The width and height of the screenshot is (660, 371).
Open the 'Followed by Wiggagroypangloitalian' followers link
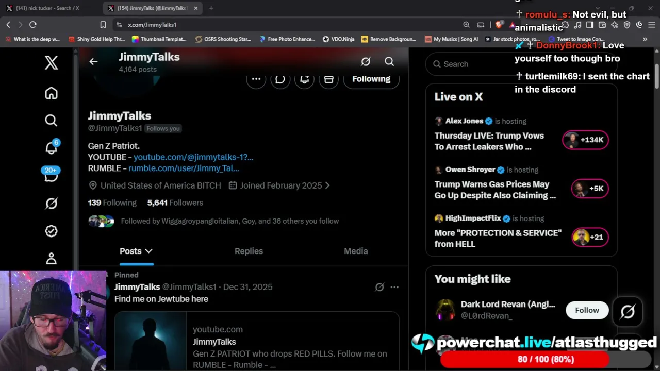pos(230,221)
